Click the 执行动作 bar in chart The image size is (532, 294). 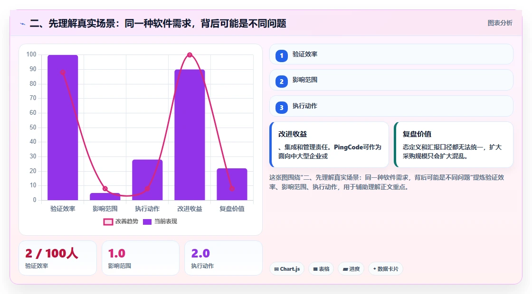click(147, 180)
